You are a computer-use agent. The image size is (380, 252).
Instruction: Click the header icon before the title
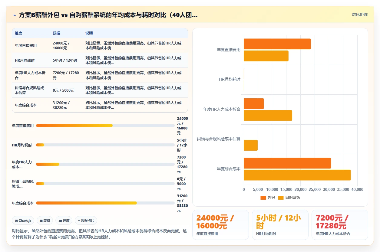[x=14, y=15]
